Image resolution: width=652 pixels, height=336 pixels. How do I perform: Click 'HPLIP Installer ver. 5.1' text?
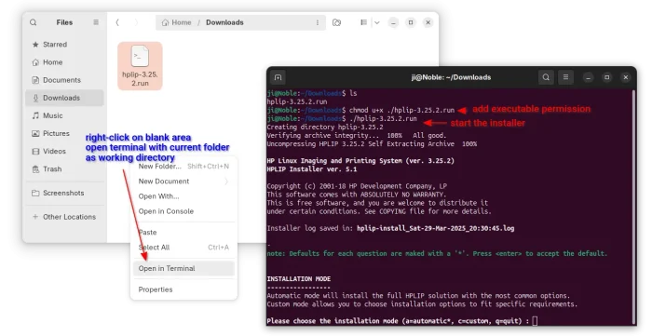312,169
